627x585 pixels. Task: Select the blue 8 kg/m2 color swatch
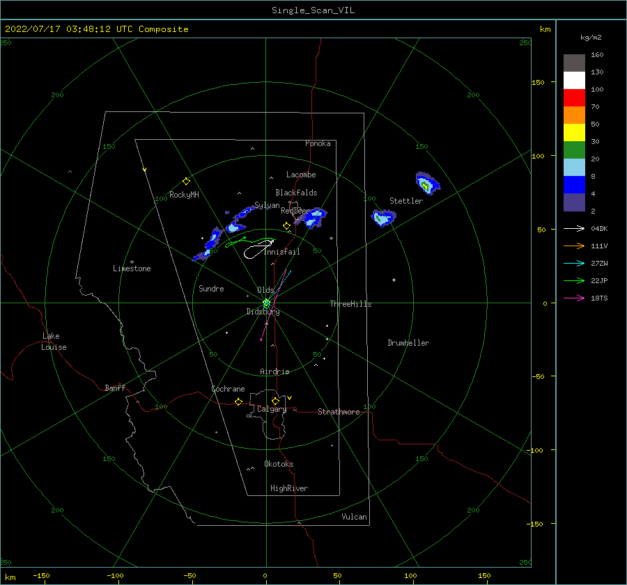tap(574, 184)
